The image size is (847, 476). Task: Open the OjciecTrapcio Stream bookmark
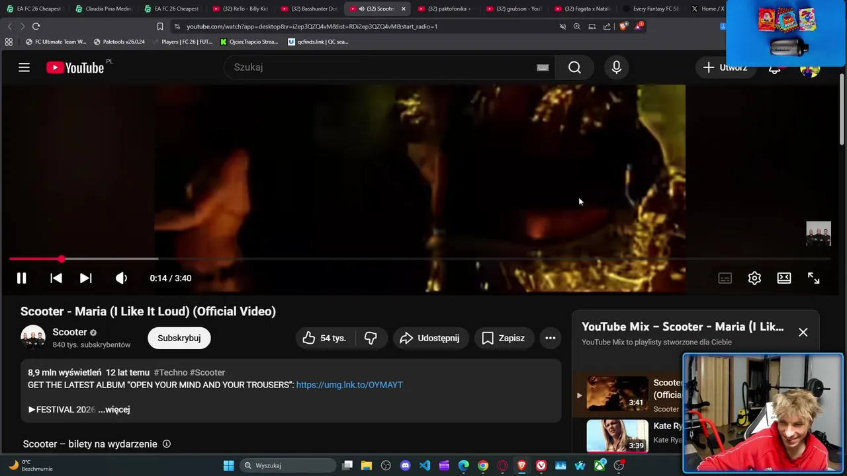249,42
